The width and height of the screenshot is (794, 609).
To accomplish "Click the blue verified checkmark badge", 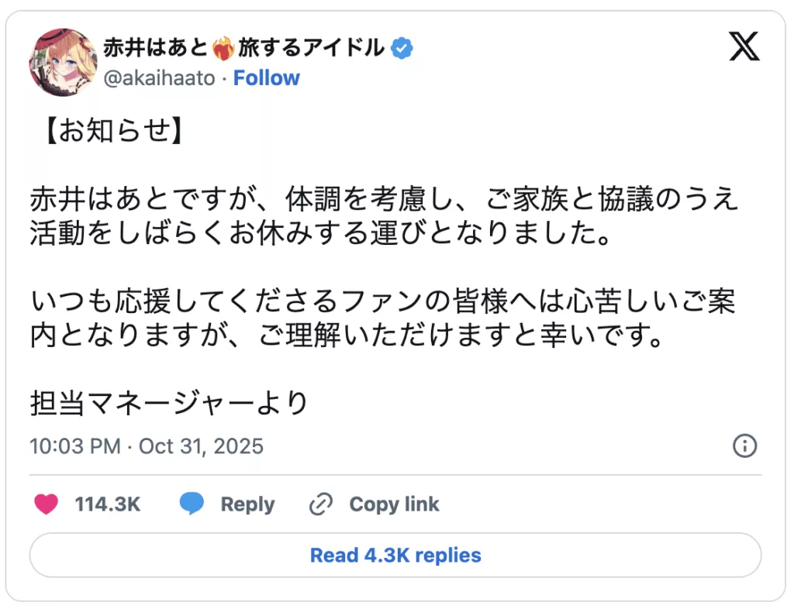I will [x=402, y=49].
